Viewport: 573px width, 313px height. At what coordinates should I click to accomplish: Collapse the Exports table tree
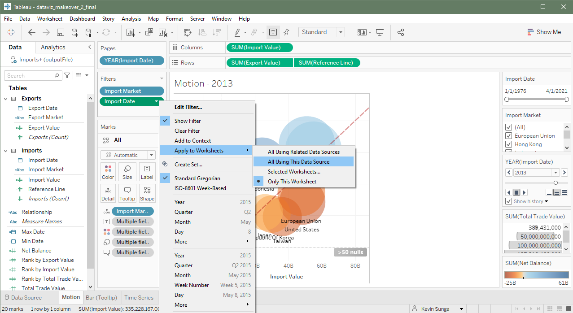tap(6, 99)
